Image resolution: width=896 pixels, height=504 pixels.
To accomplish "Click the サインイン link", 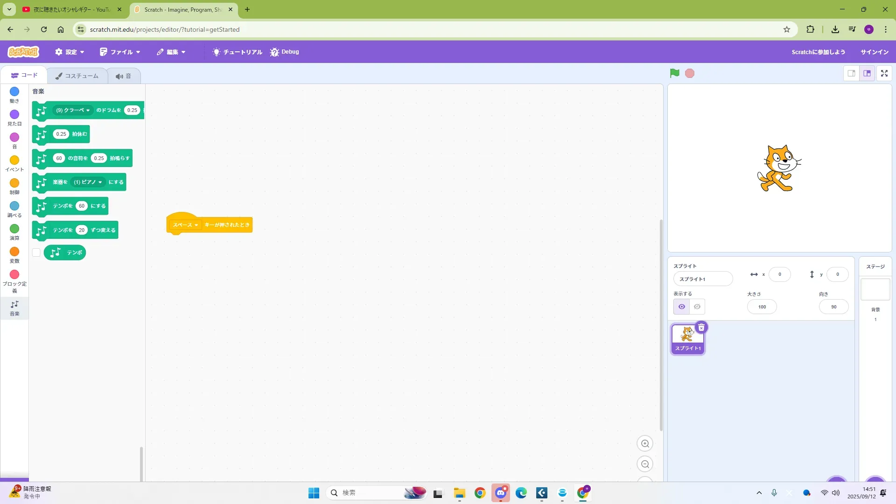I will click(874, 52).
